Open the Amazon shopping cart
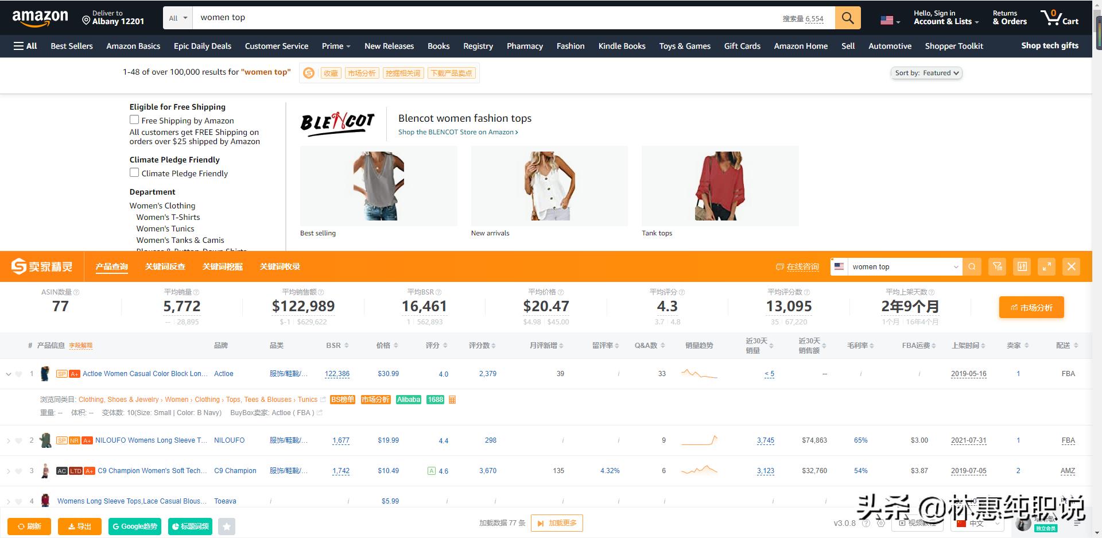Viewport: 1102px width, 538px height. click(x=1059, y=17)
